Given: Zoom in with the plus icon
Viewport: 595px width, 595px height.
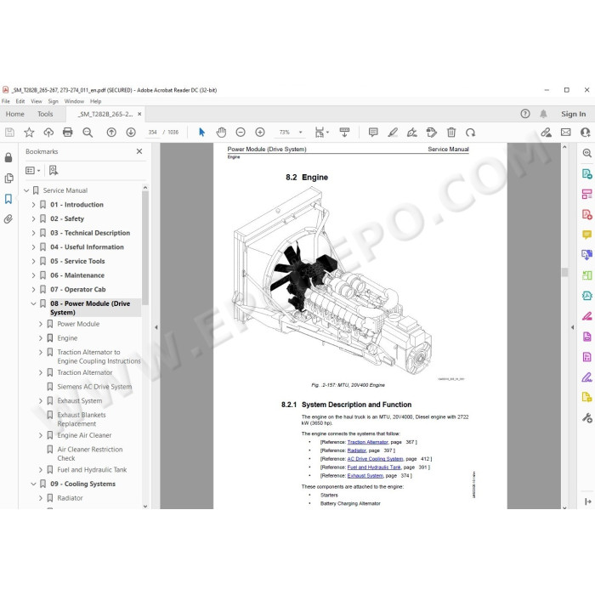Looking at the screenshot, I should click(x=260, y=132).
